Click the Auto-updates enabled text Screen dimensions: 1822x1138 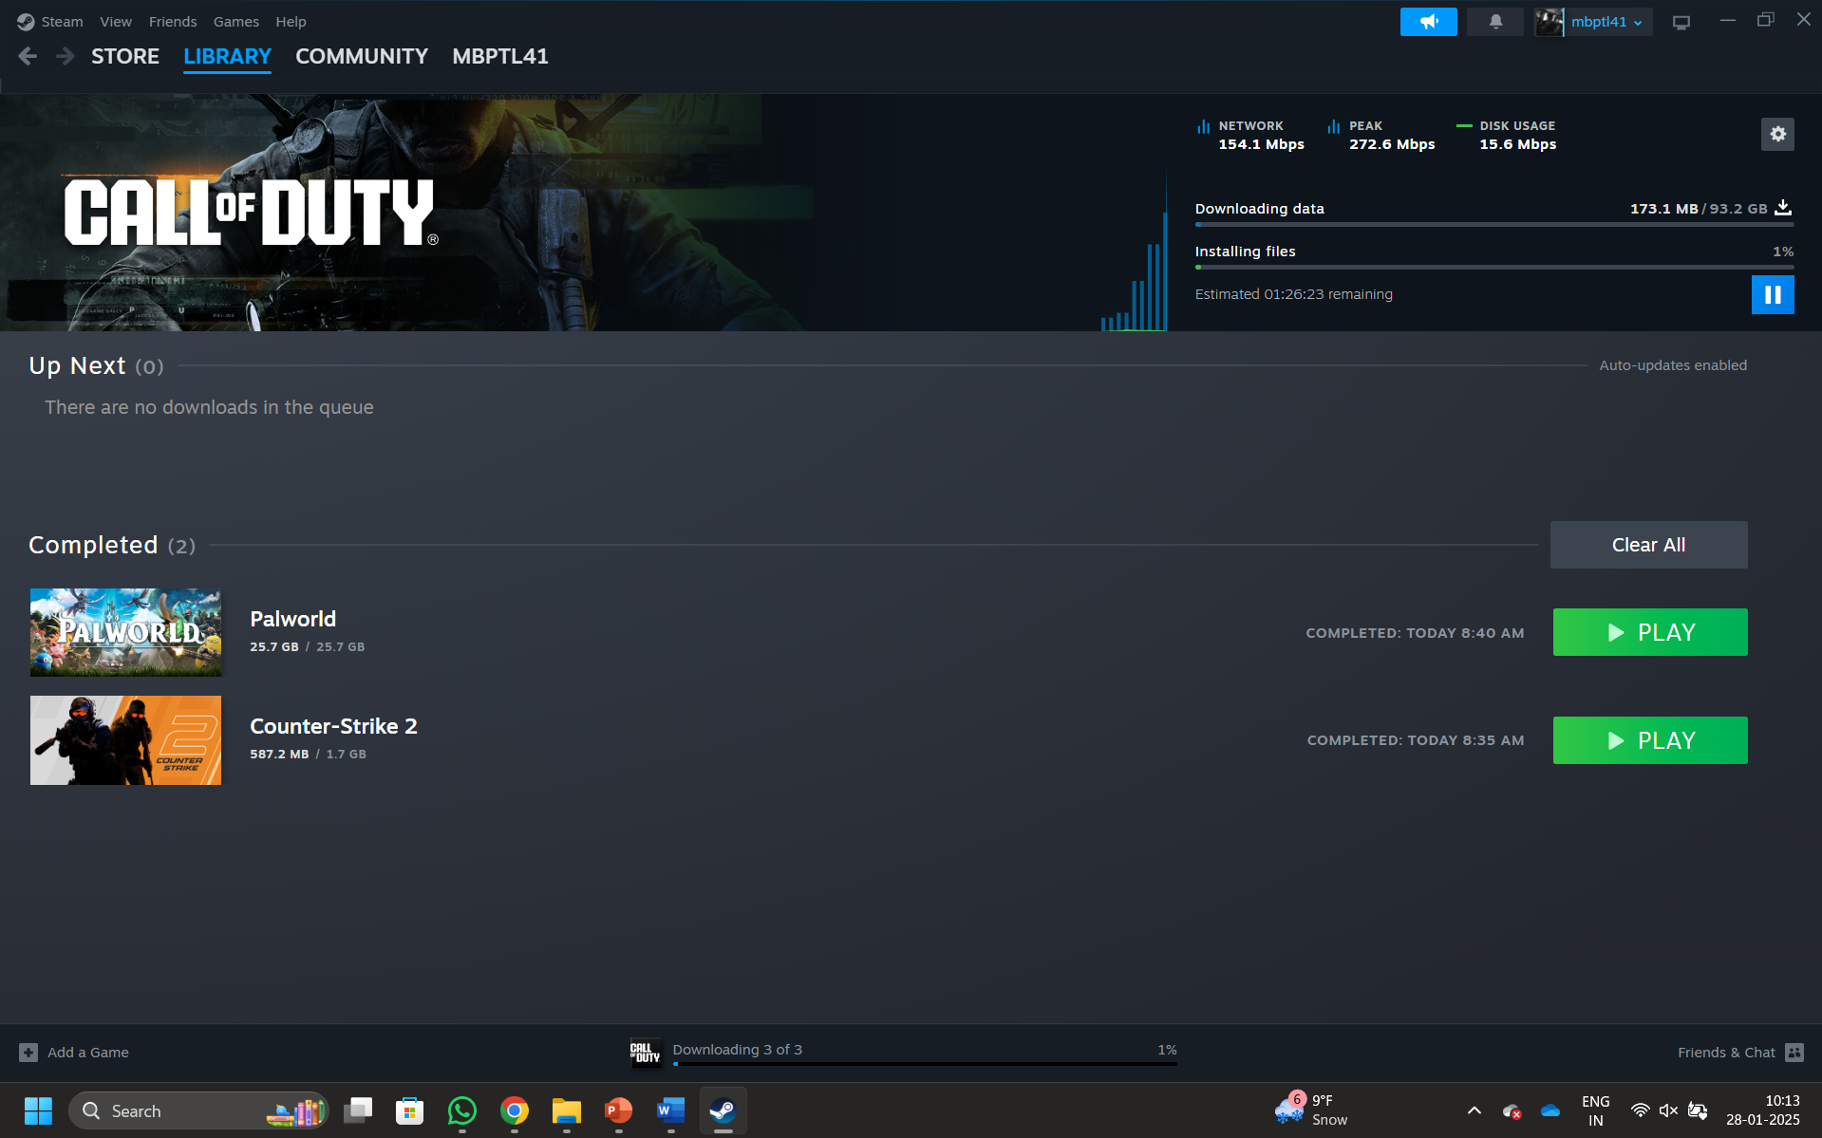[1673, 365]
